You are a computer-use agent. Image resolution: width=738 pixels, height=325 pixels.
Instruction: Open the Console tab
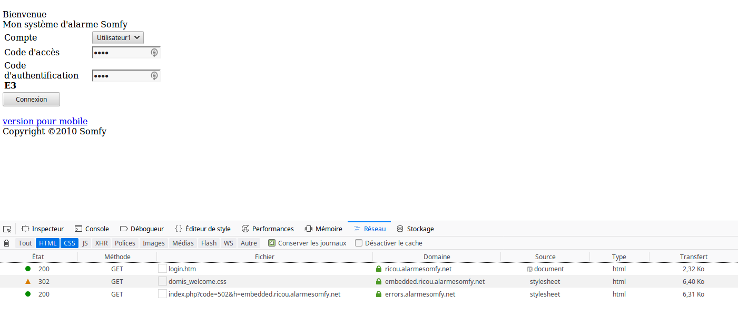click(92, 229)
